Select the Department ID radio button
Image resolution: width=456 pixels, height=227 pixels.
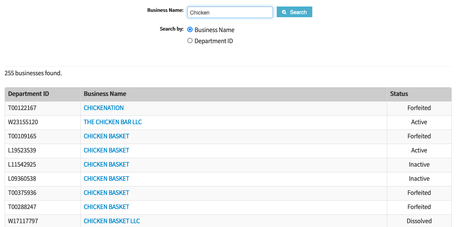pyautogui.click(x=190, y=41)
